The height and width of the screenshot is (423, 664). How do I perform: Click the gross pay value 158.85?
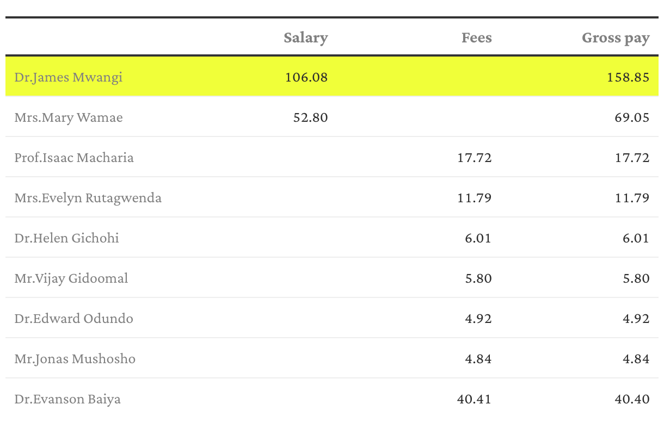[628, 77]
